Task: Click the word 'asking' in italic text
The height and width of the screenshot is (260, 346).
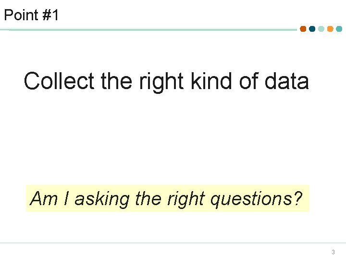Action: [x=102, y=199]
